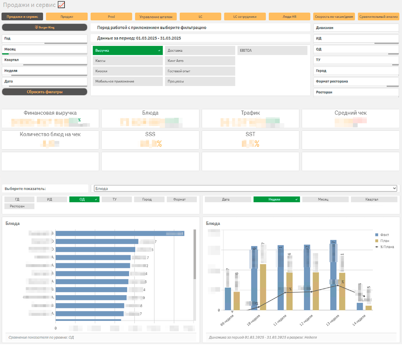Image resolution: width=402 pixels, height=349 pixels.
Task: Select the LC tab
Action: [200, 16]
